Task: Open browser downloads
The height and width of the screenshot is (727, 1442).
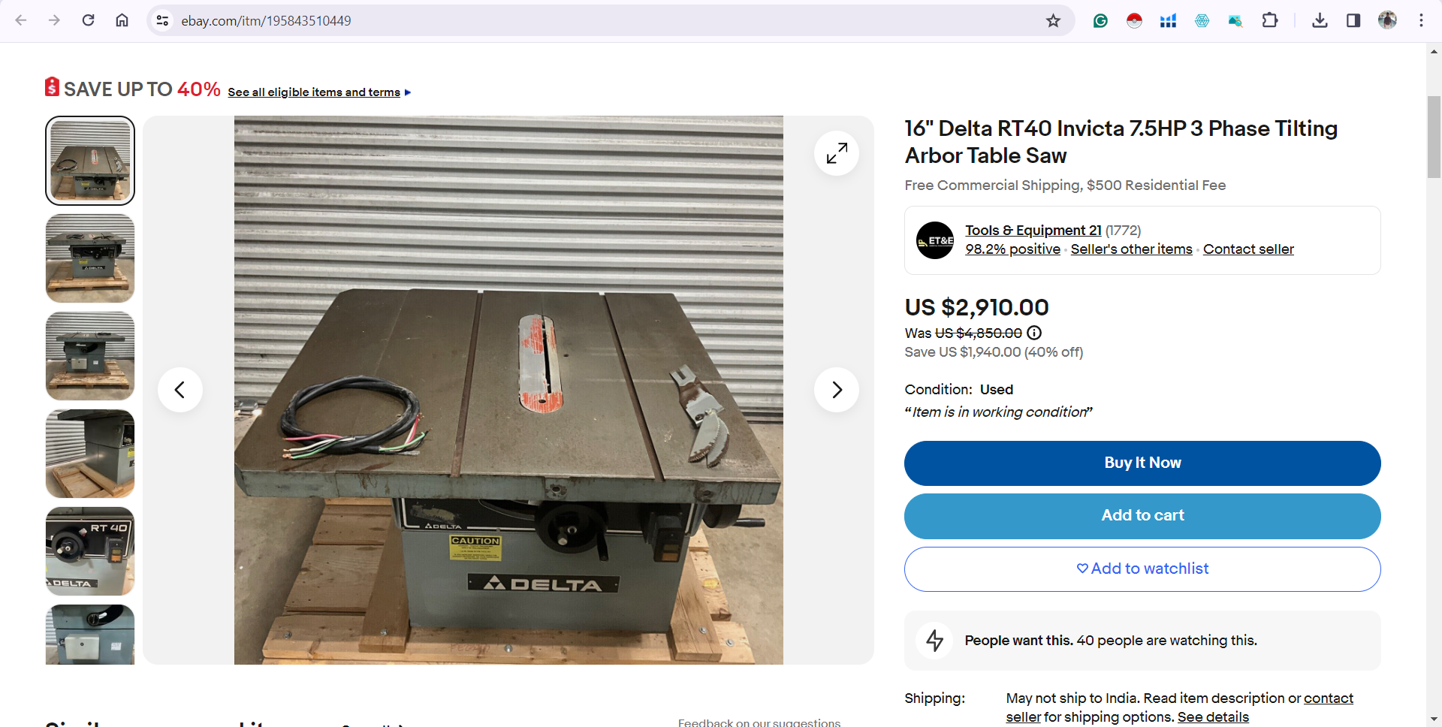Action: tap(1320, 20)
